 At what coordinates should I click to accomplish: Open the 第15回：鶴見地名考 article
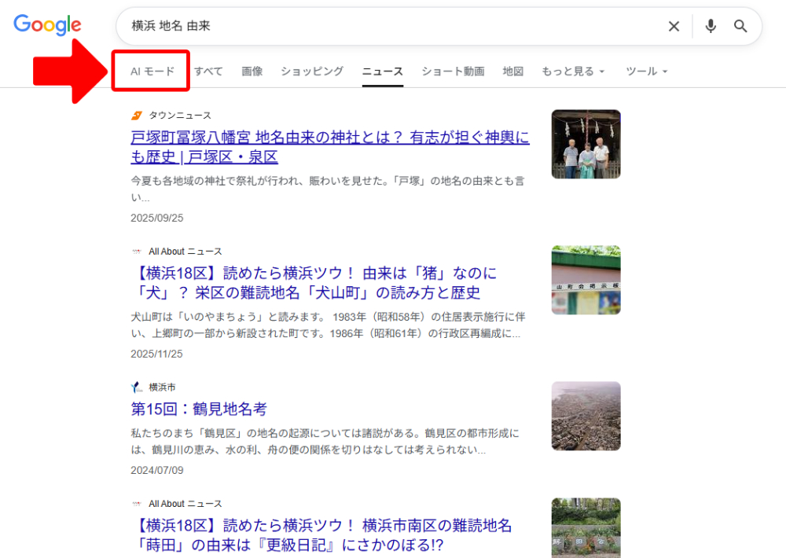(199, 408)
